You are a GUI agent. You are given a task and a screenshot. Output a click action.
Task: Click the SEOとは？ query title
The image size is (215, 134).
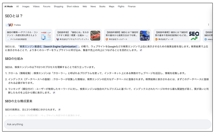pyautogui.click(x=14, y=16)
